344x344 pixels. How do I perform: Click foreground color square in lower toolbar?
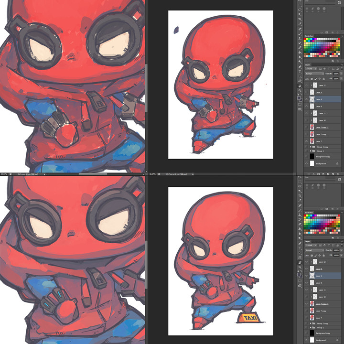tap(299, 275)
